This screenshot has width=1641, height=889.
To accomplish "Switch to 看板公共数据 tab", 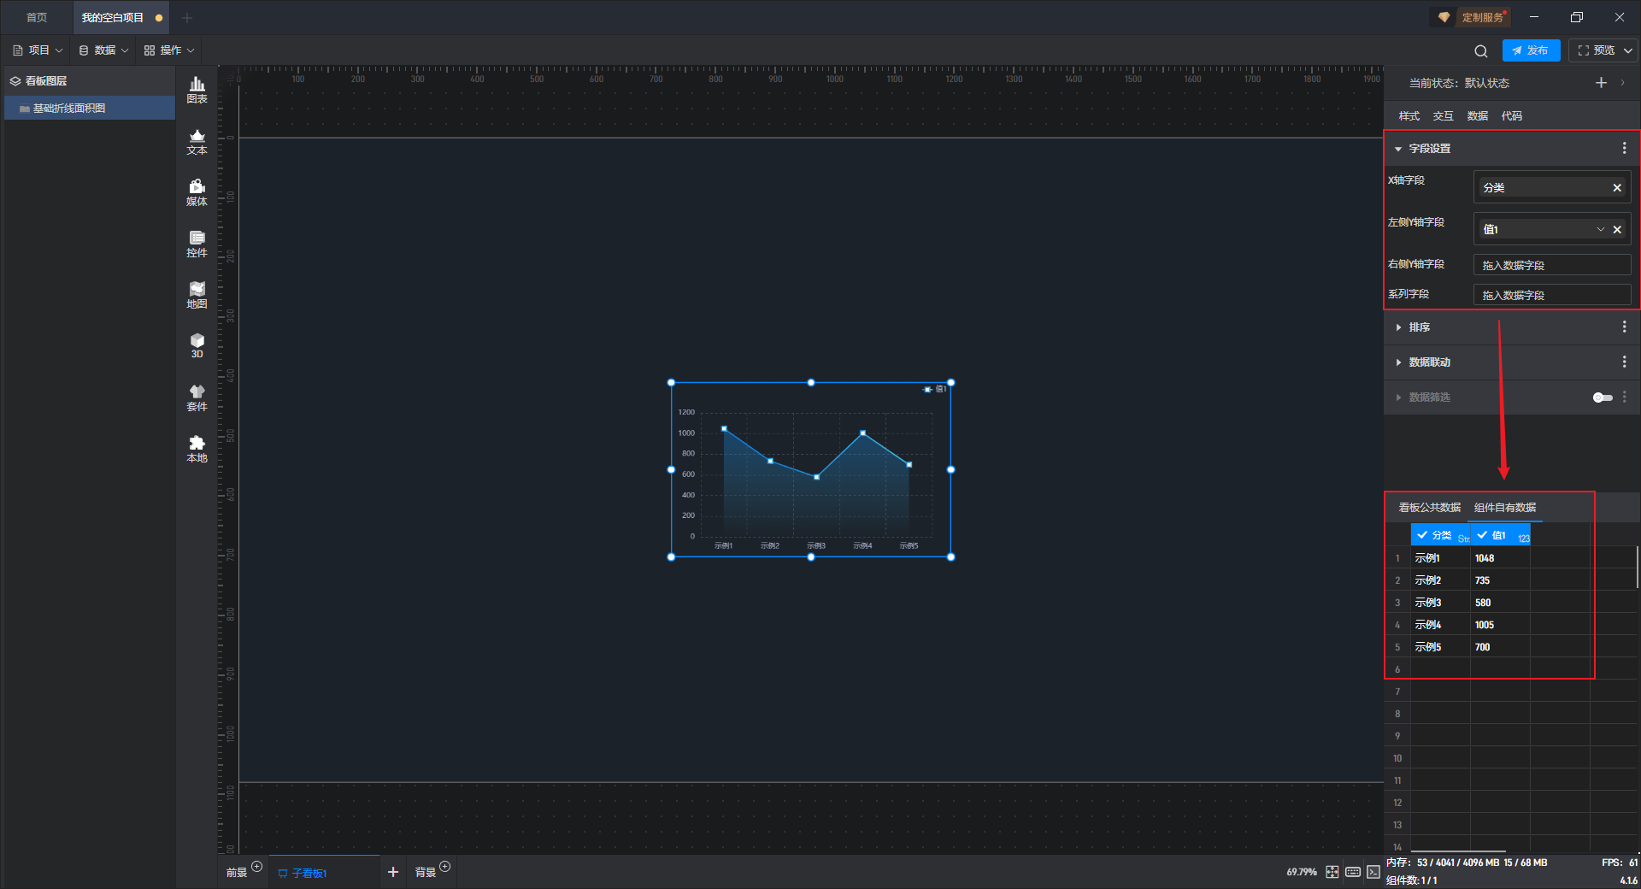I will (x=1429, y=508).
